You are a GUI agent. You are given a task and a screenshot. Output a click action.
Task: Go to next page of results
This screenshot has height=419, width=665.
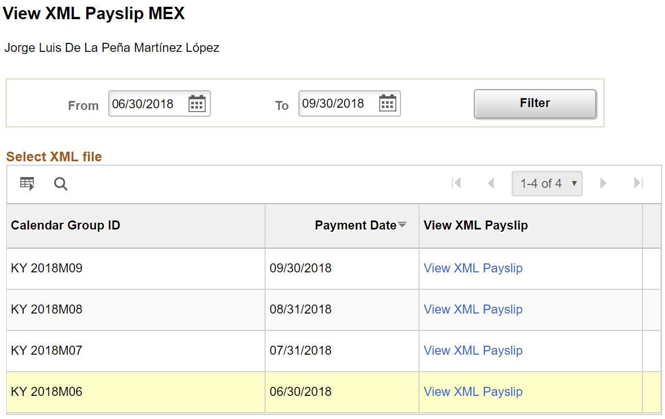(603, 183)
